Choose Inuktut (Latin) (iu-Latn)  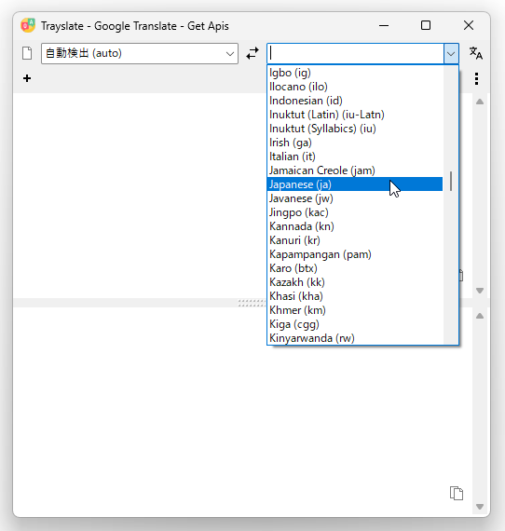(355, 115)
